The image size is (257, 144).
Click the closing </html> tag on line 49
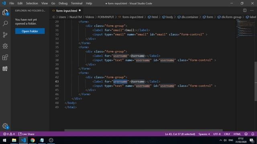(x=71, y=107)
